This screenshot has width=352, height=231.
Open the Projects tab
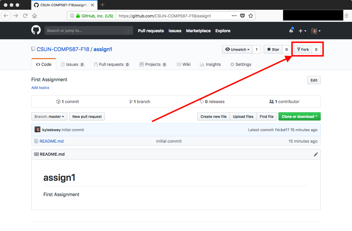click(x=153, y=64)
